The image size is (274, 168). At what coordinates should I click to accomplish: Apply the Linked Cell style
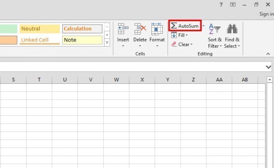[40, 40]
